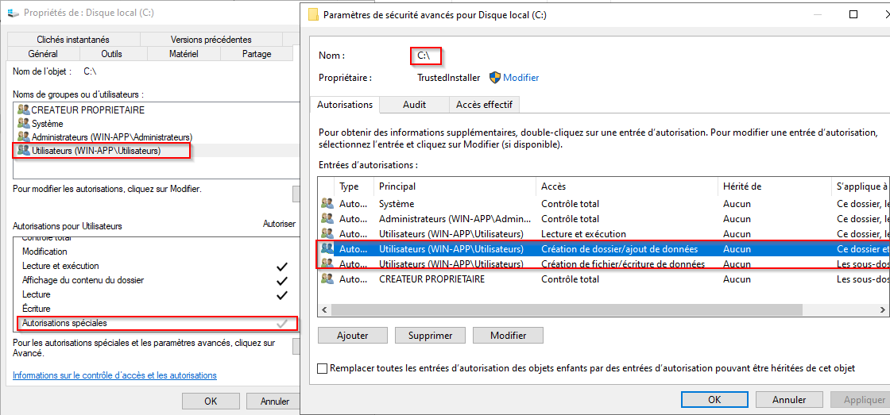890x415 pixels.
Task: Click the user icon of the Création de dossier entry
Action: [327, 248]
